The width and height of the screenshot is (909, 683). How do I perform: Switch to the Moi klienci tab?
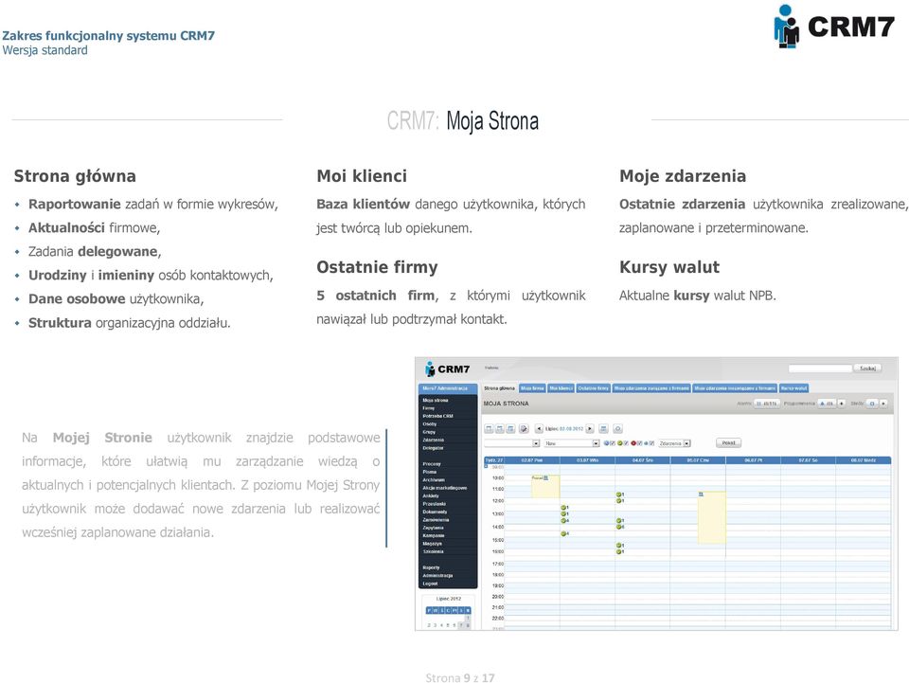561,387
